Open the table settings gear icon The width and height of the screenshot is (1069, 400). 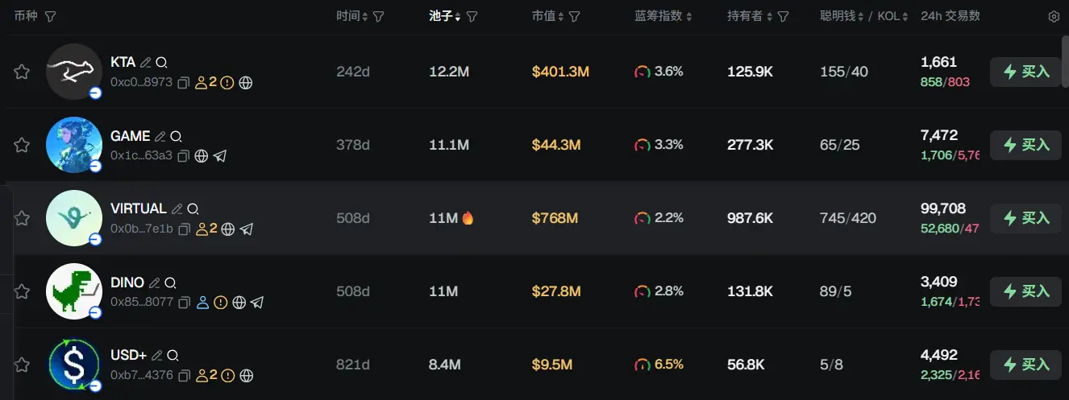tap(1054, 16)
